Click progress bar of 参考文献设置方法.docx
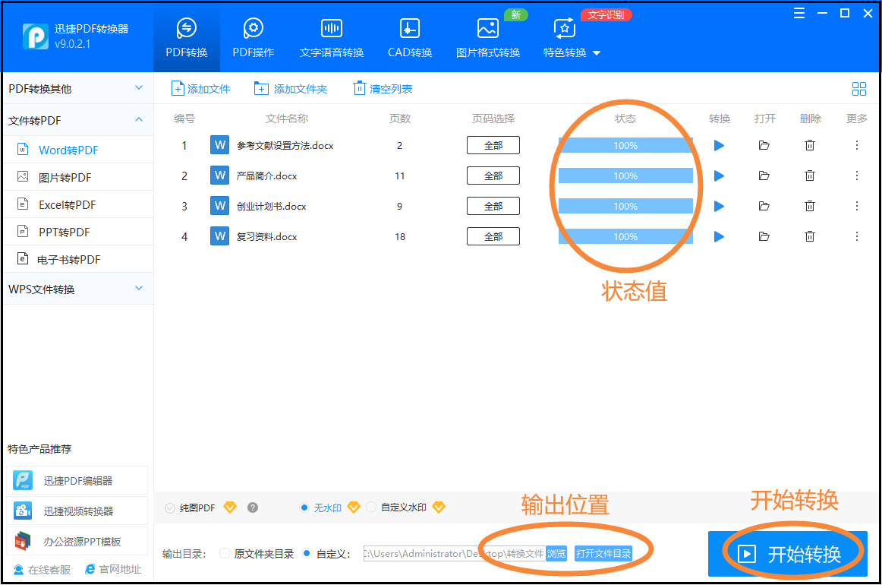This screenshot has width=882, height=585. [x=625, y=145]
